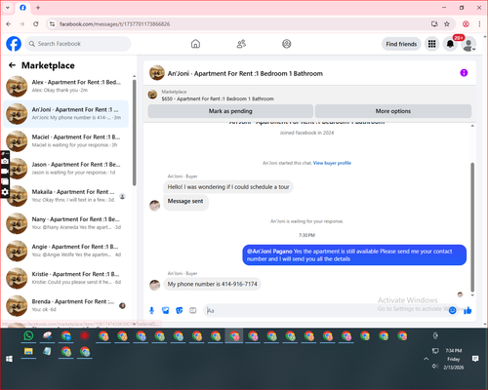Click chat messages scrollbar
Image resolution: width=488 pixels, height=390 pixels.
(472, 227)
